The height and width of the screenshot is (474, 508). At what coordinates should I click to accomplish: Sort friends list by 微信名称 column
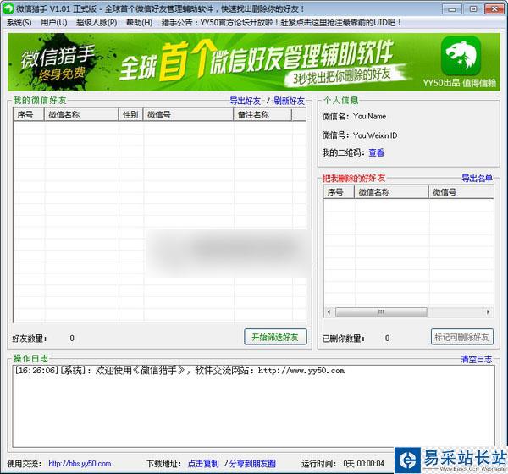[81, 115]
